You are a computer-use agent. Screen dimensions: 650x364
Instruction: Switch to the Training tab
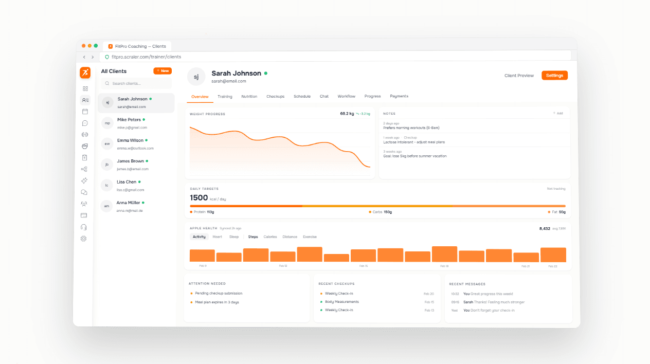(x=225, y=96)
